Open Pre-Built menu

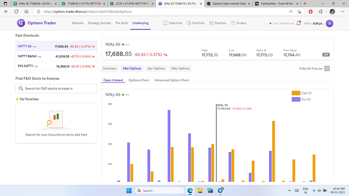coord(122,23)
